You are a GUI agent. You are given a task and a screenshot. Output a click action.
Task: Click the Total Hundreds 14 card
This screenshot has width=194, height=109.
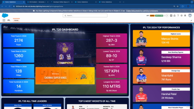click(18, 86)
